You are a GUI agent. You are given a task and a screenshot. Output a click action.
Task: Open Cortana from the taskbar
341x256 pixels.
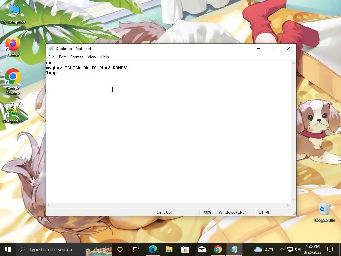pos(120,249)
